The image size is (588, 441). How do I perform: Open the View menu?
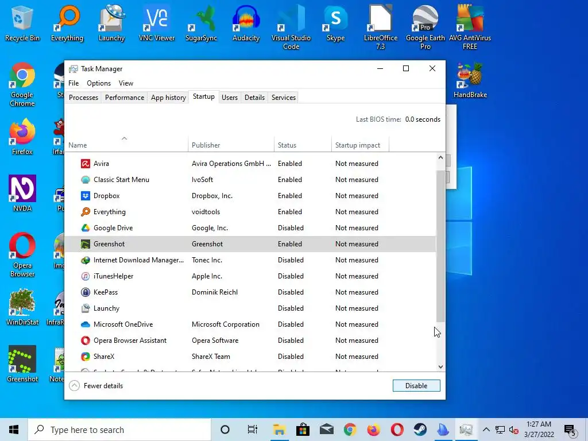click(x=126, y=83)
